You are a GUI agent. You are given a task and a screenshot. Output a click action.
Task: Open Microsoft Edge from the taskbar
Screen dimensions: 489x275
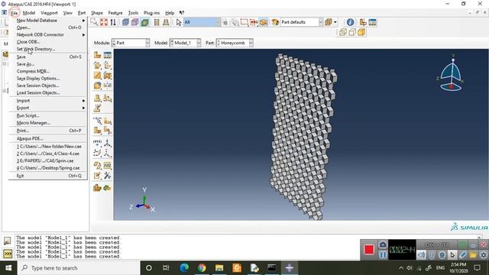[x=184, y=268]
